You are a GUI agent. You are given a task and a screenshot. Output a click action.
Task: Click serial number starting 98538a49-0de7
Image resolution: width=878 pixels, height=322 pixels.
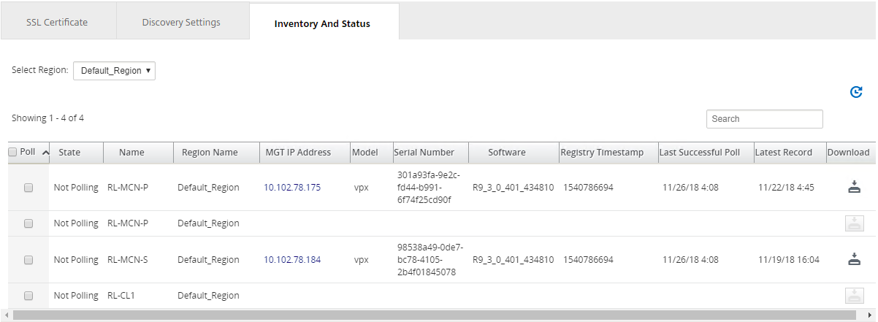pyautogui.click(x=430, y=260)
